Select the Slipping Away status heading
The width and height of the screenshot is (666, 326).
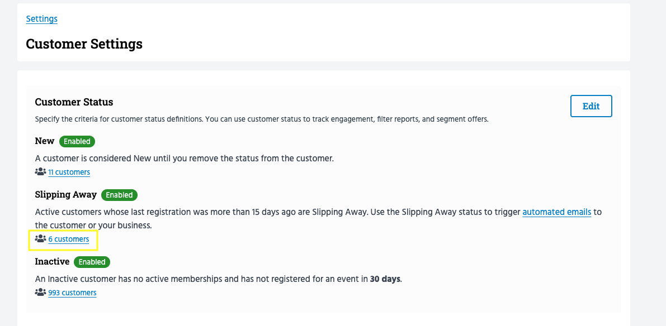65,195
